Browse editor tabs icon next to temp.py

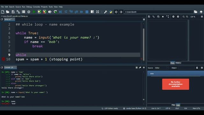coord(2,19)
